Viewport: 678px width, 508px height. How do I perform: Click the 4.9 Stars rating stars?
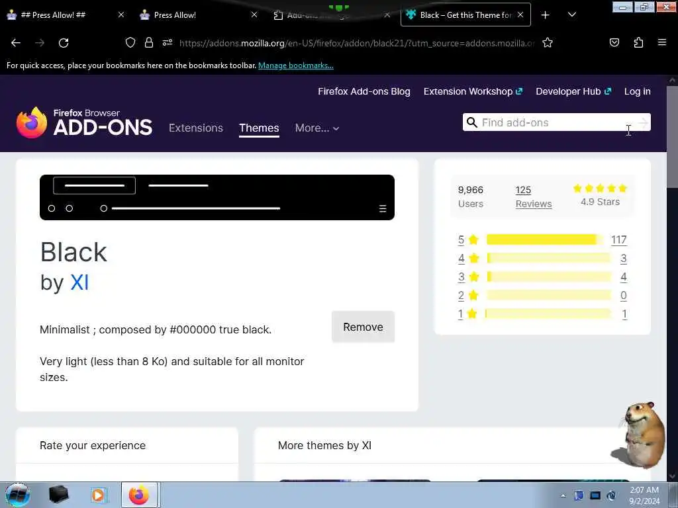600,189
